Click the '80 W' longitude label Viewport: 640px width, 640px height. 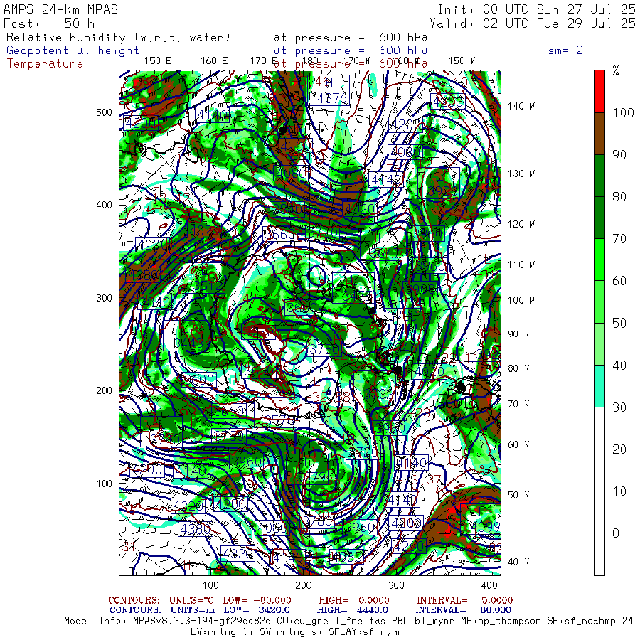[518, 368]
